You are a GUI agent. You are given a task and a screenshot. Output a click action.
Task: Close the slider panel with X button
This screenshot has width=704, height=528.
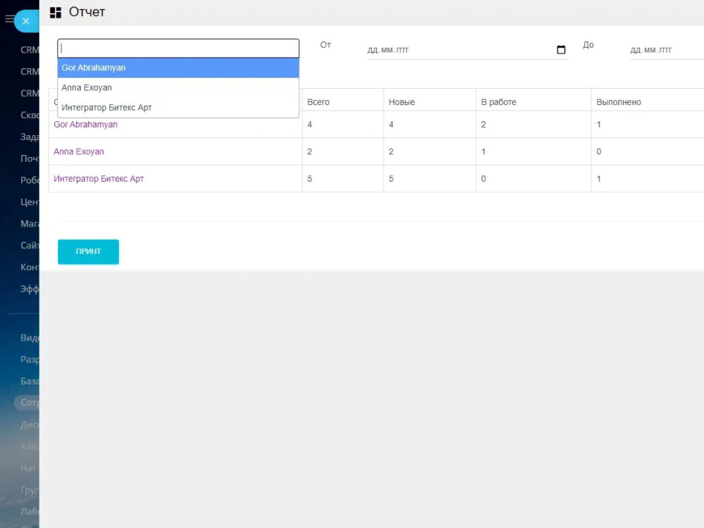(x=26, y=21)
